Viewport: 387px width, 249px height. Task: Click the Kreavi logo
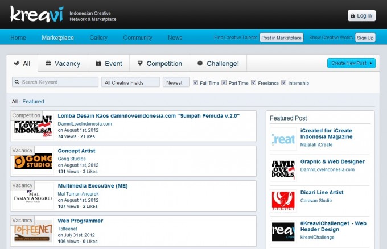click(36, 14)
